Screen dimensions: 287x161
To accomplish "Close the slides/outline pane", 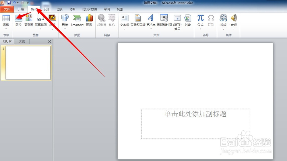I will point(49,42).
